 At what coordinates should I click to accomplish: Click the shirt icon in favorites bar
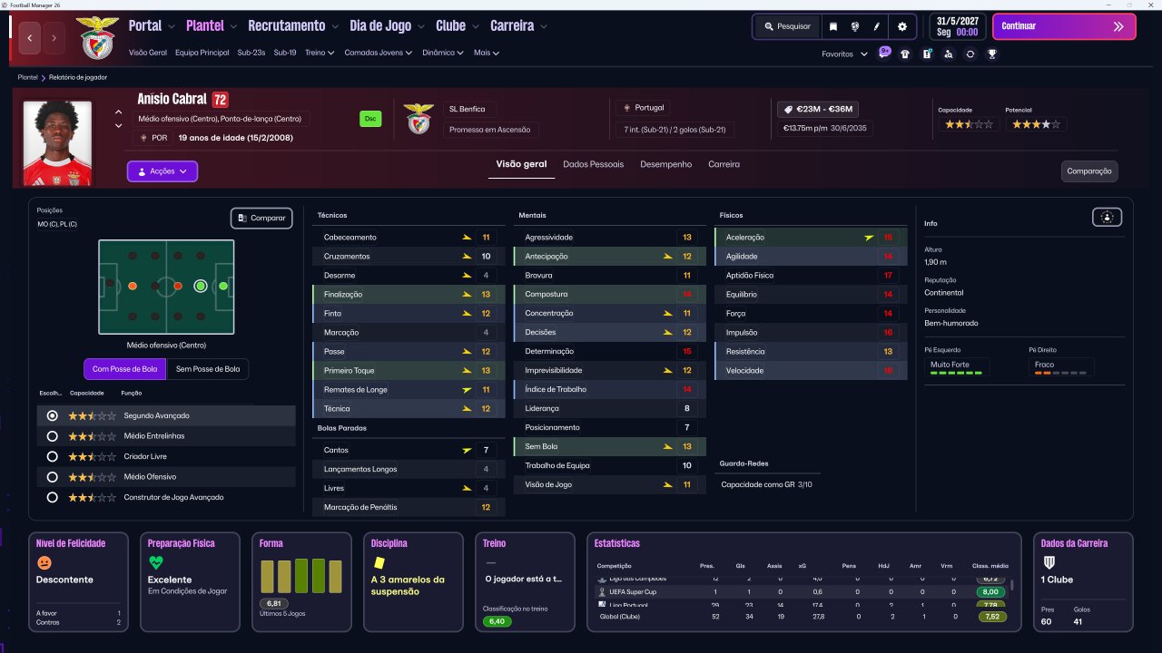(x=905, y=54)
